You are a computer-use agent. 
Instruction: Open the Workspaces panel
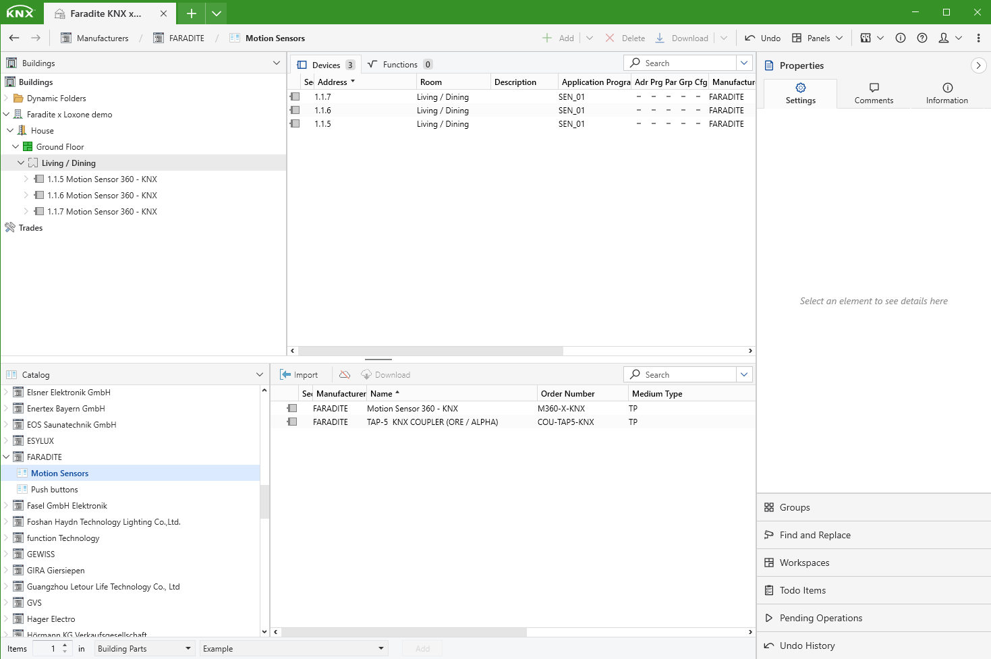point(874,563)
